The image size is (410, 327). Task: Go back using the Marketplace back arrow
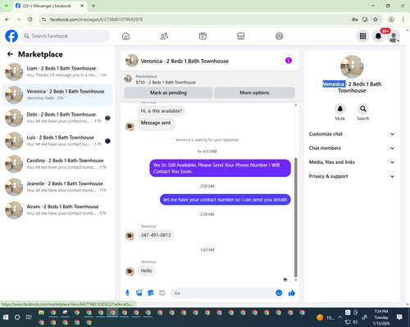[x=10, y=54]
